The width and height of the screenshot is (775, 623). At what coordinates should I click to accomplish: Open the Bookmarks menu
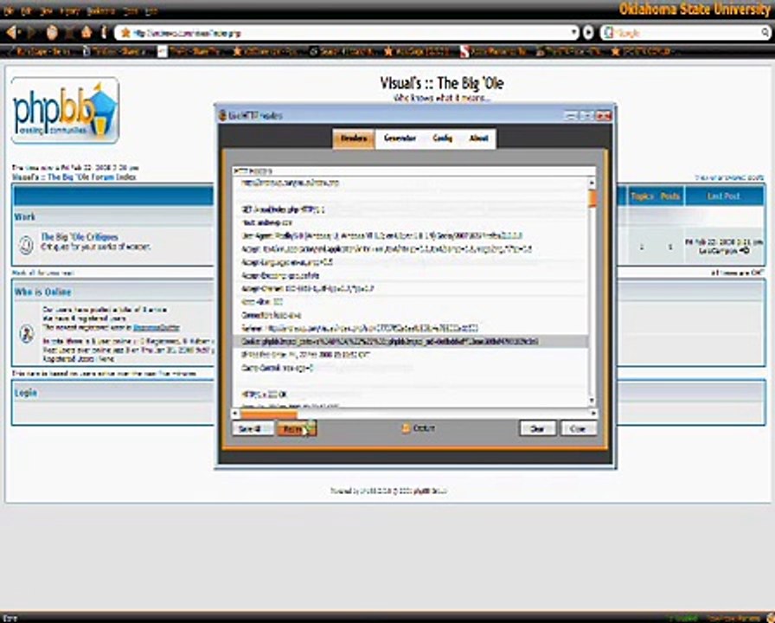(x=101, y=10)
